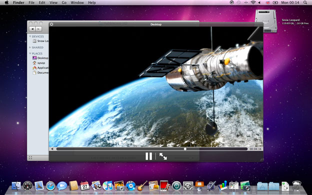Pause the Quick Look video playback
Viewport: 312px width, 195px height.
coord(148,156)
